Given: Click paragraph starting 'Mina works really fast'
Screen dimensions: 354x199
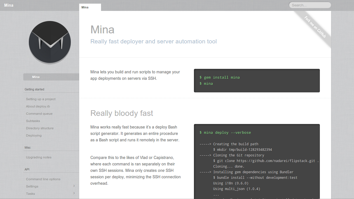Looking at the screenshot, I should point(135,134).
